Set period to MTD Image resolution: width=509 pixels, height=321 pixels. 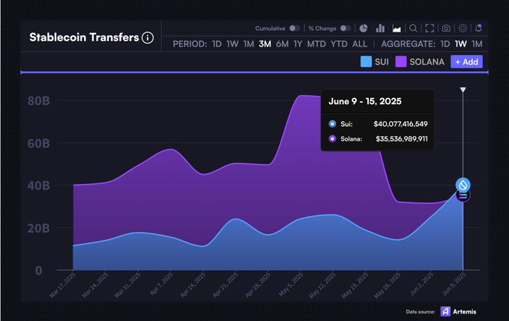coord(316,44)
